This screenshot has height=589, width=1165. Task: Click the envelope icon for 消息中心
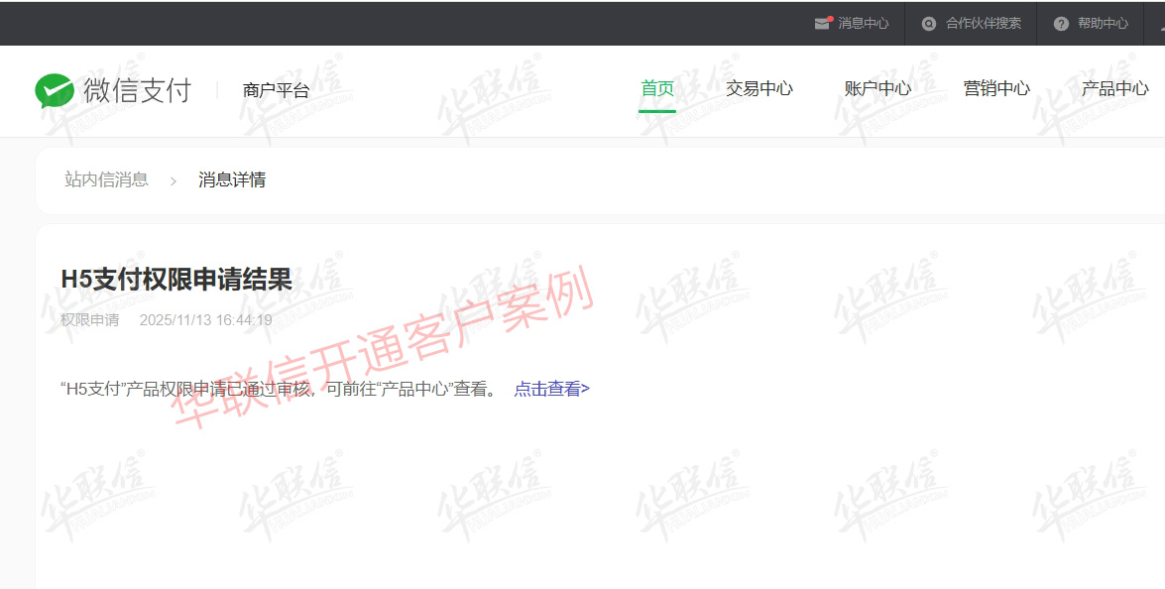(x=822, y=23)
